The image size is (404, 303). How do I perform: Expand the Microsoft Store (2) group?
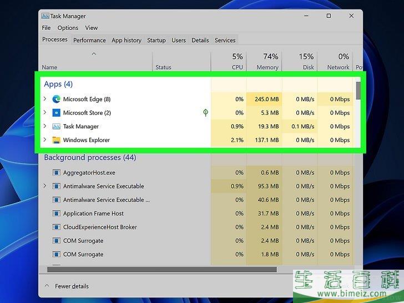pos(45,112)
